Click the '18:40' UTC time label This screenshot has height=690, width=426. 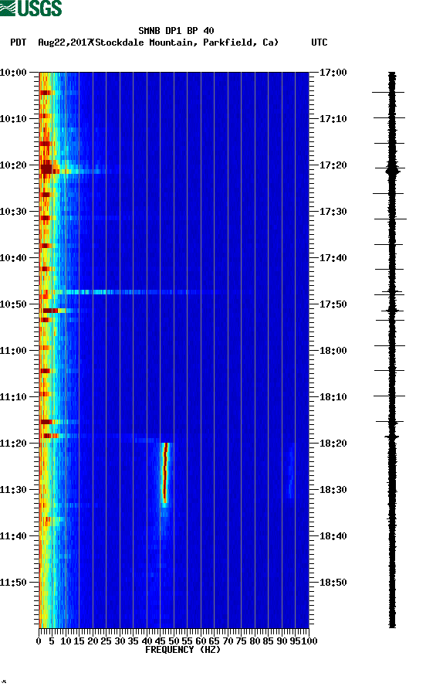click(x=333, y=536)
